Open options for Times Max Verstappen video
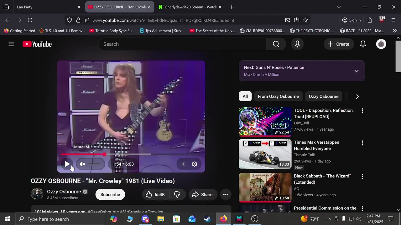Image resolution: width=401 pixels, height=225 pixels. (362, 143)
